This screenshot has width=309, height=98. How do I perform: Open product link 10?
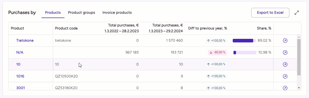(18, 64)
